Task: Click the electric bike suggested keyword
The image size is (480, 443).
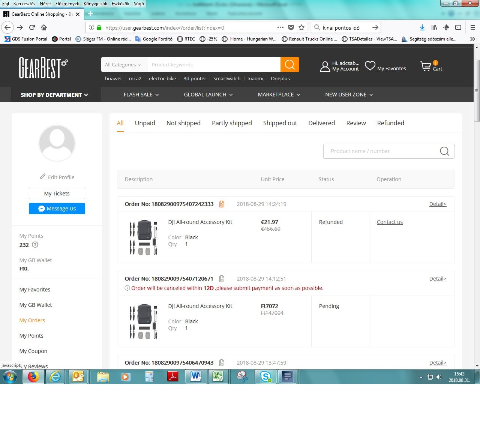Action: [x=162, y=78]
